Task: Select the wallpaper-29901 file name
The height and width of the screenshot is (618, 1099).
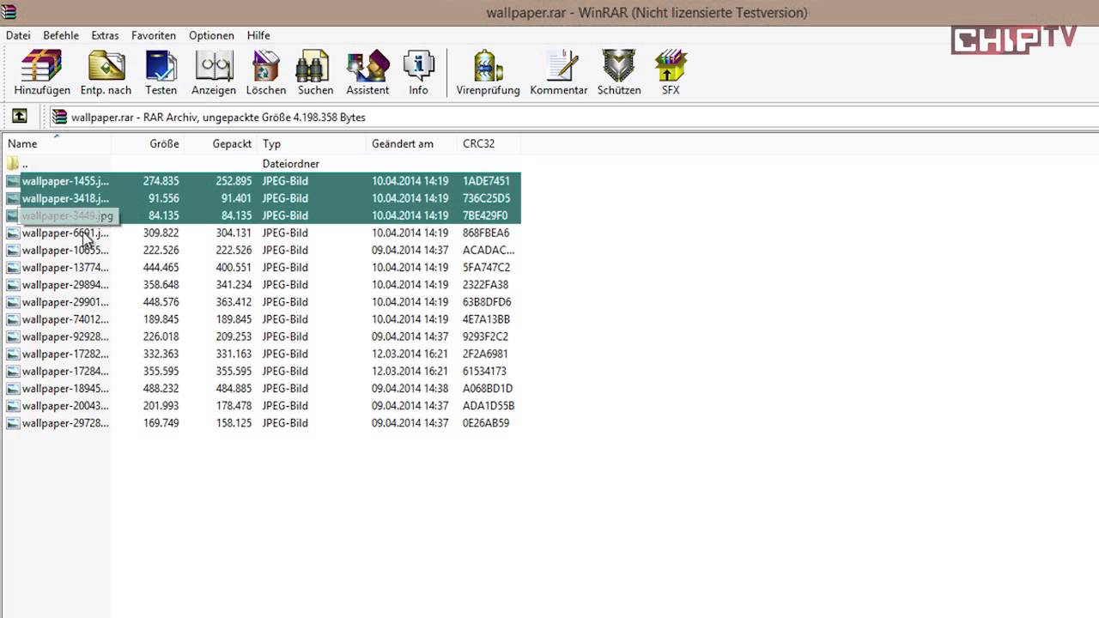Action: point(65,301)
